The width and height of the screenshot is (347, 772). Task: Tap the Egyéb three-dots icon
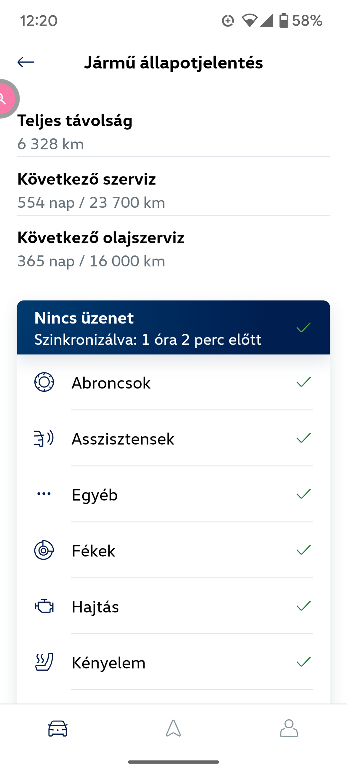[44, 494]
